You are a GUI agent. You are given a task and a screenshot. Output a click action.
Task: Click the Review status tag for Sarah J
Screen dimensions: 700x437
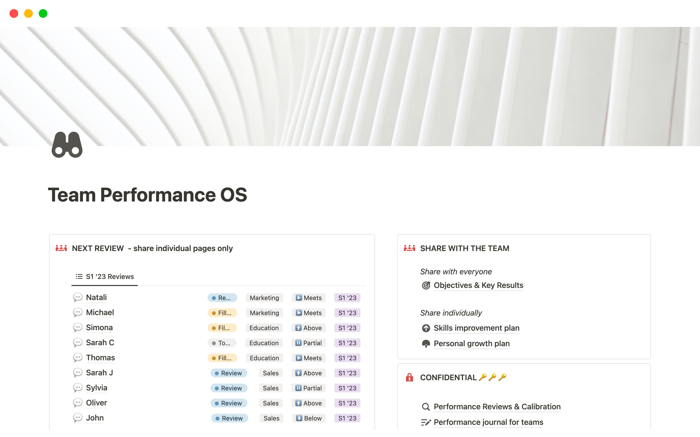coord(229,373)
